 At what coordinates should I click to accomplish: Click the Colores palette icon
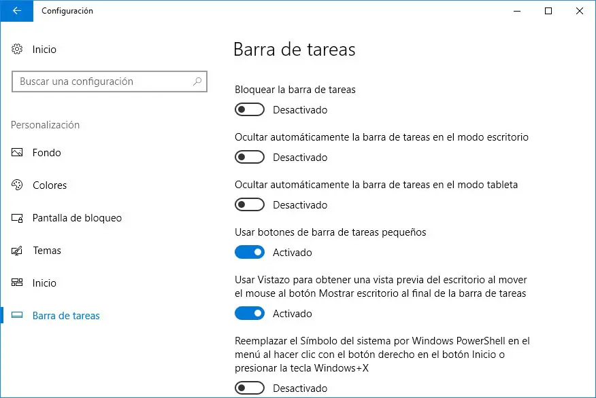(18, 185)
